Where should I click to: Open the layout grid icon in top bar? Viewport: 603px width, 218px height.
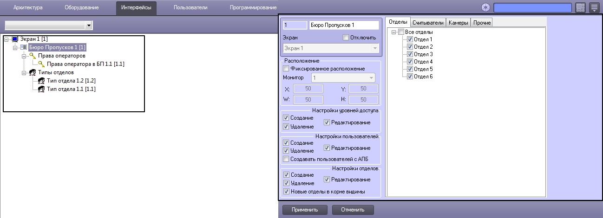[580, 7]
